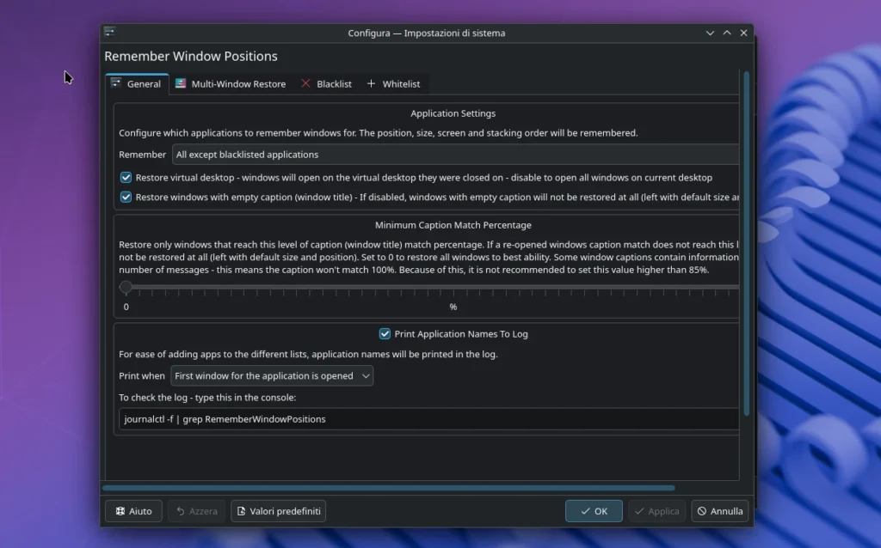The width and height of the screenshot is (881, 548).
Task: Click the General tab icon
Action: pyautogui.click(x=118, y=83)
